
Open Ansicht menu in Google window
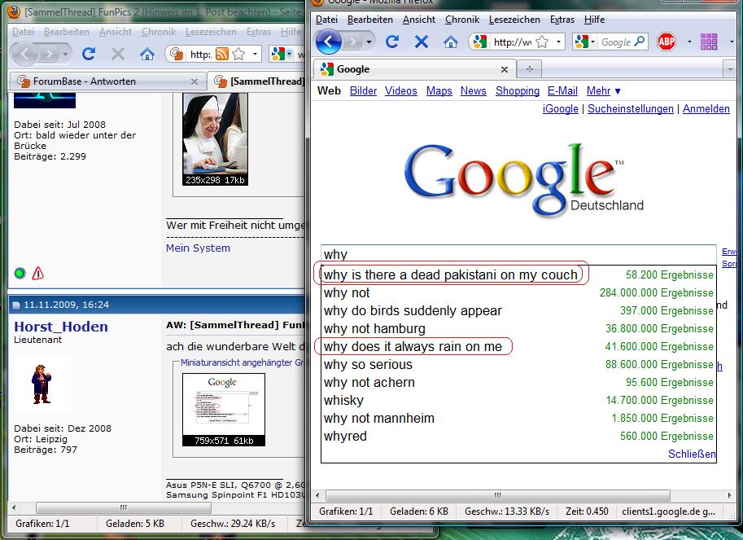[419, 20]
